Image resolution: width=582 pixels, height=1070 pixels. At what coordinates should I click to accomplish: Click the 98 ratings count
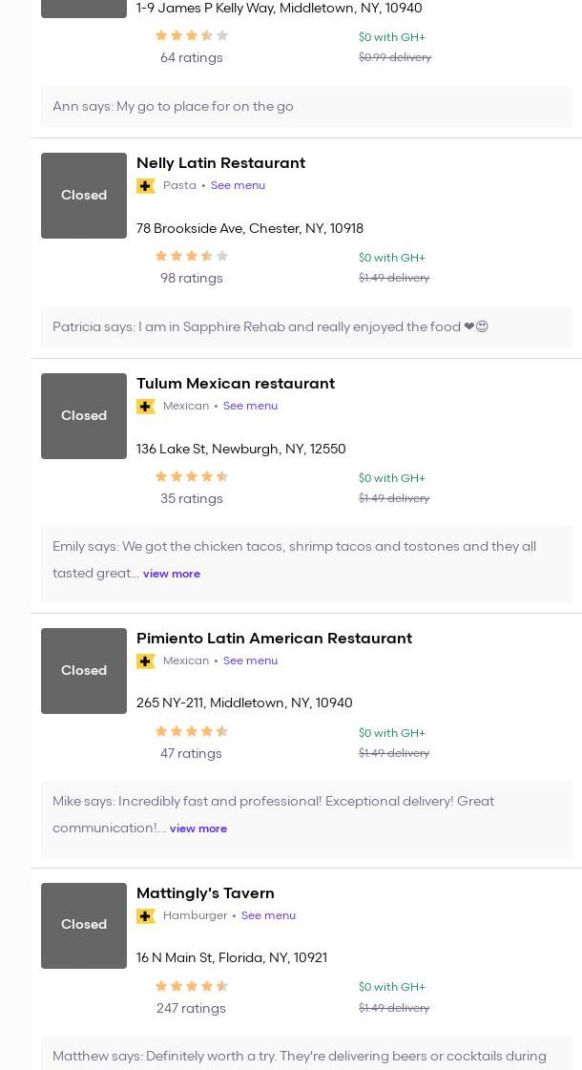(191, 278)
